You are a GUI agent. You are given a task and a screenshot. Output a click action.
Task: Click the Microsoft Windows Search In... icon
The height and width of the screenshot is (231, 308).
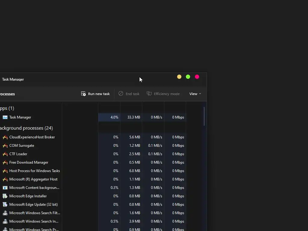tap(5, 221)
